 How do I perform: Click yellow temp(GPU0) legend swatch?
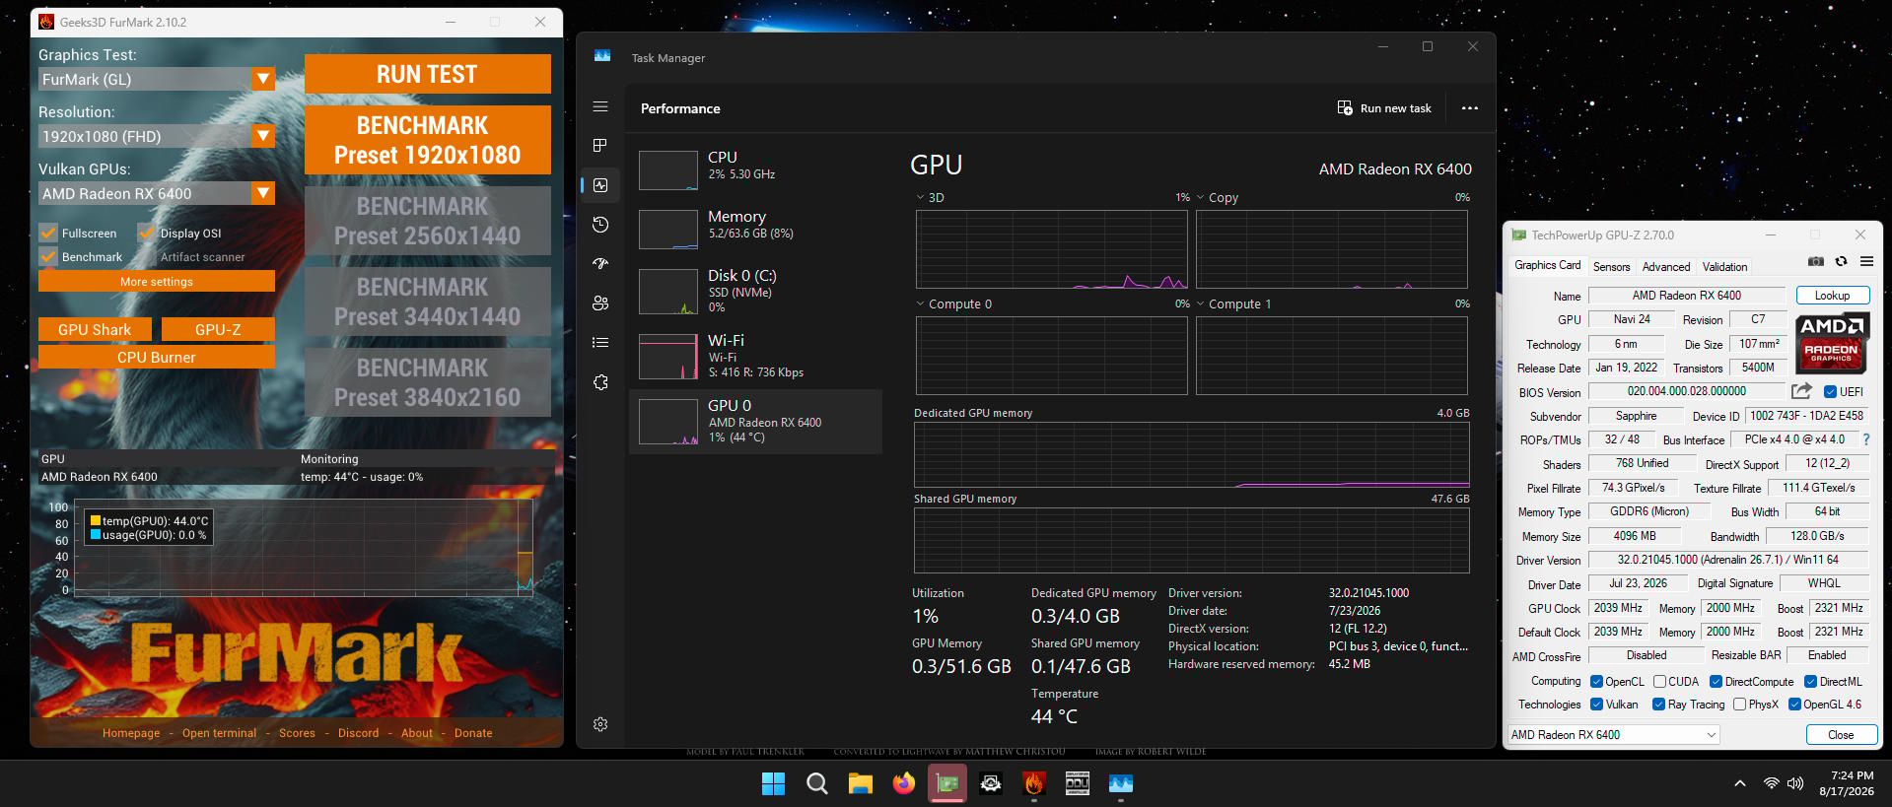96,520
